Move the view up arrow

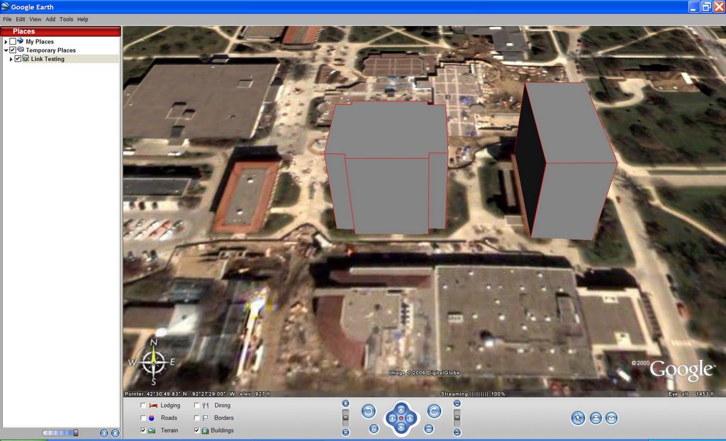401,408
